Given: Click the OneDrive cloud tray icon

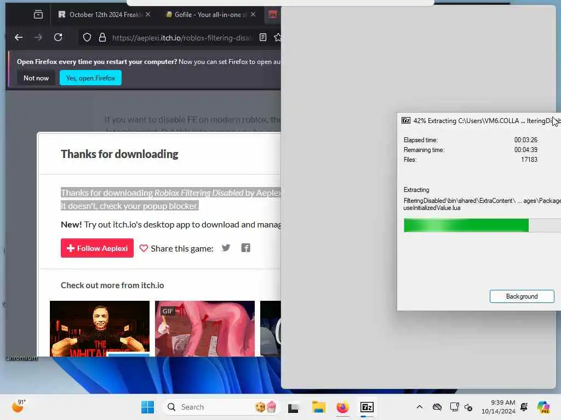Looking at the screenshot, I should click(x=437, y=407).
